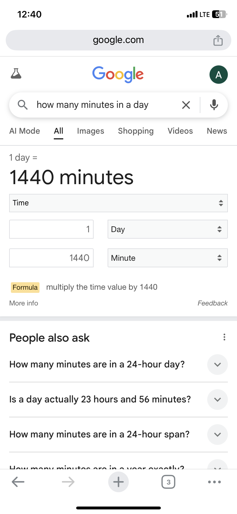237x514 pixels.
Task: Clear the search query with X icon
Action: tap(186, 105)
